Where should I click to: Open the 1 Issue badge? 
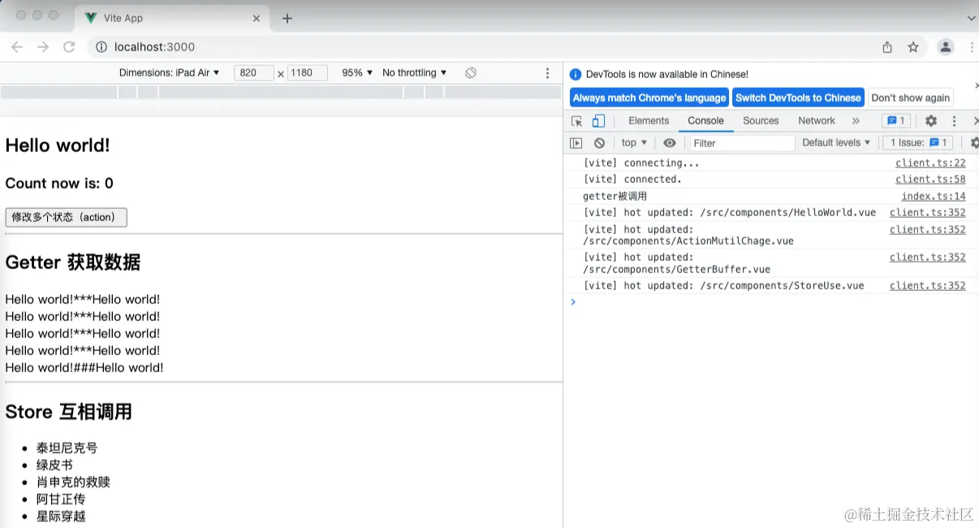click(918, 143)
